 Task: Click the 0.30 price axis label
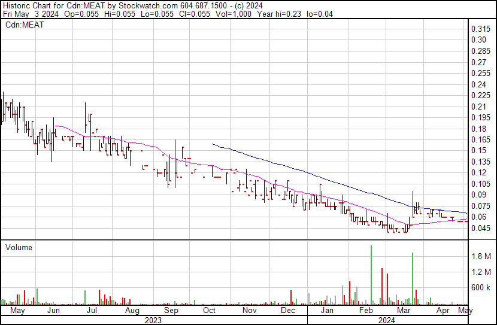(x=478, y=40)
